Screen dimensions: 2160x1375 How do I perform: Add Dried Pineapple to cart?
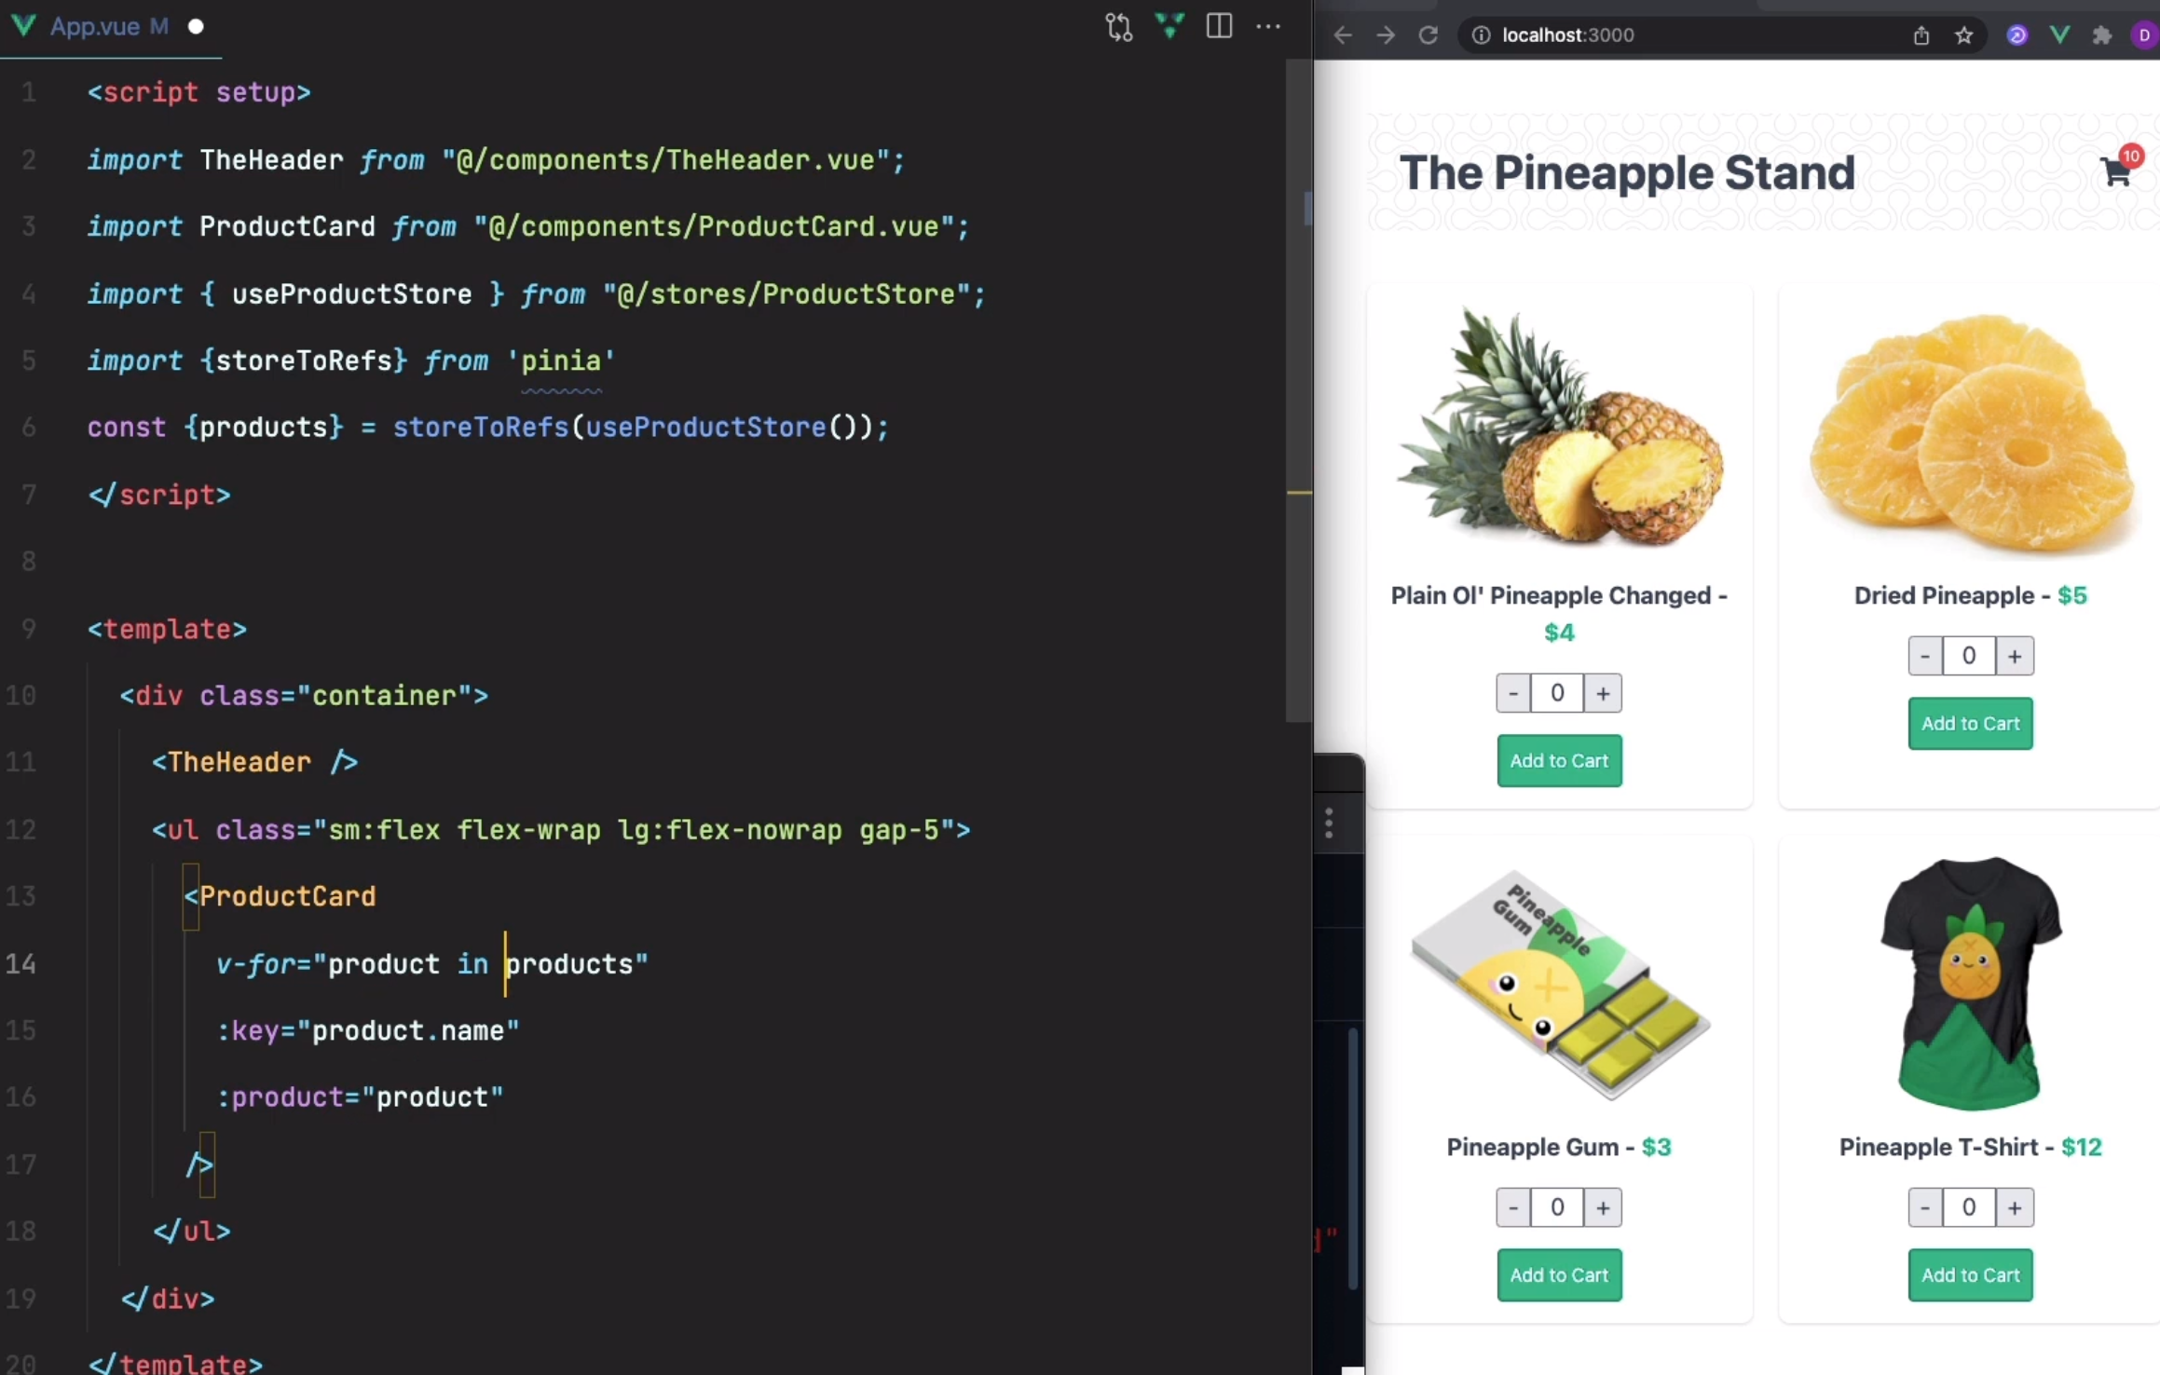click(x=1970, y=724)
